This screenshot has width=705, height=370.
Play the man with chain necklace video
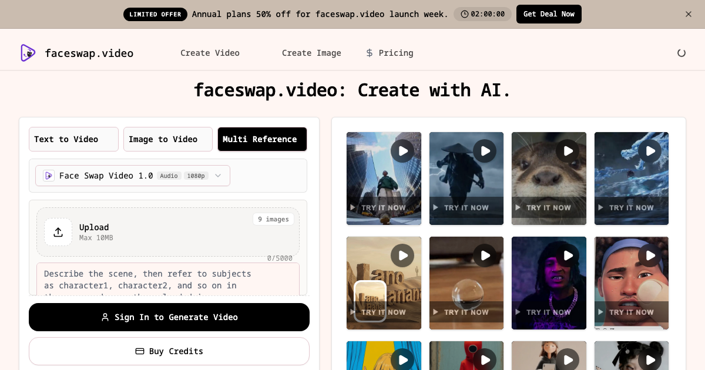[x=568, y=255]
